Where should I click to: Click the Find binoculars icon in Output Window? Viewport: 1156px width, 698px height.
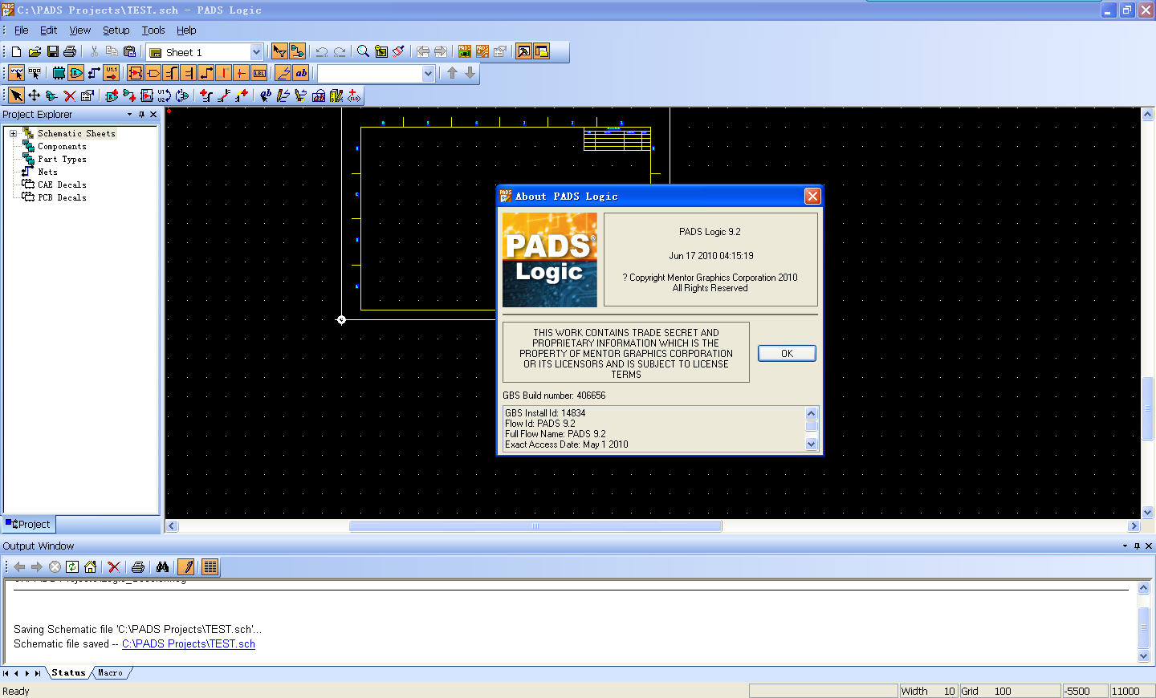pos(162,567)
